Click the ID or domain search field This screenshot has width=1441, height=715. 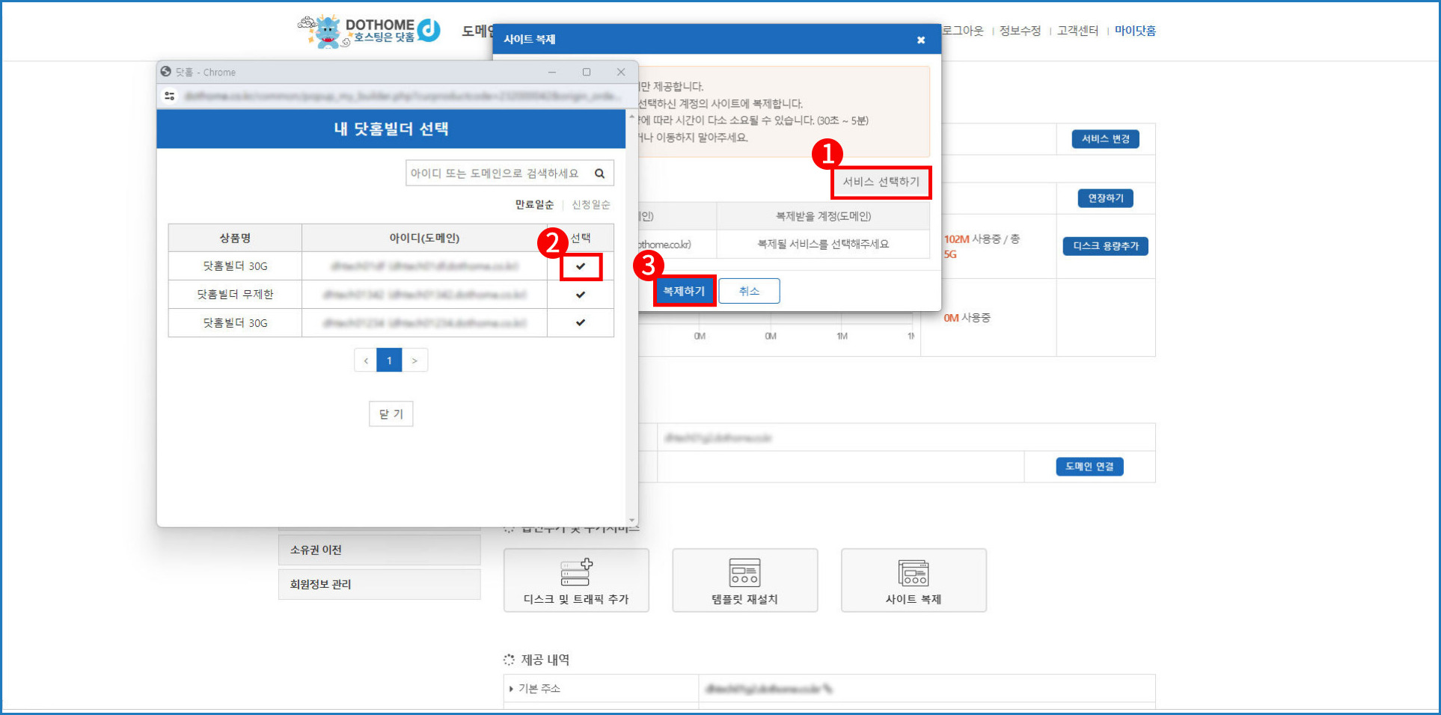[x=495, y=174]
